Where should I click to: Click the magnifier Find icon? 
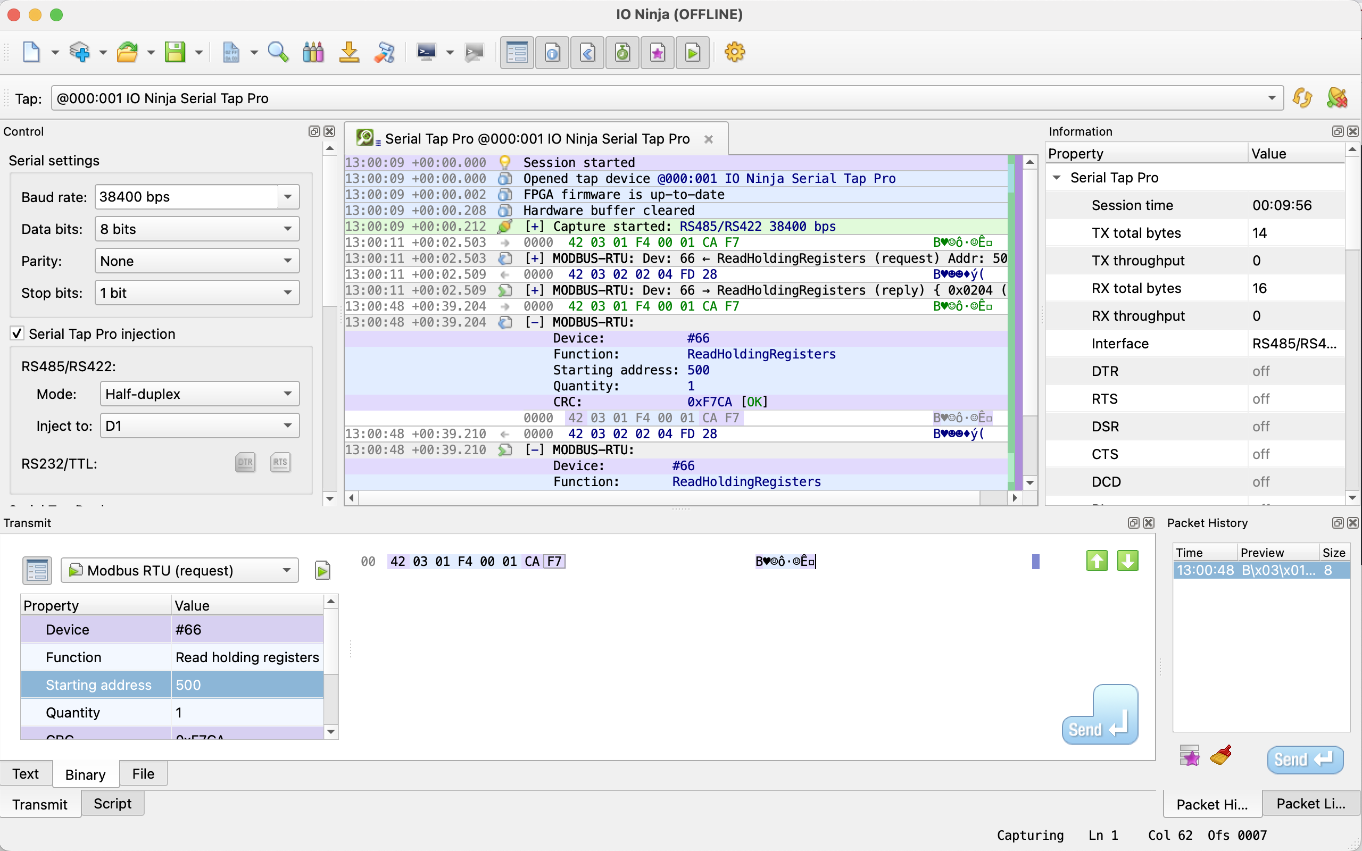278,52
